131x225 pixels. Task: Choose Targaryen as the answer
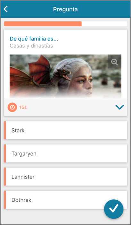pos(66,153)
